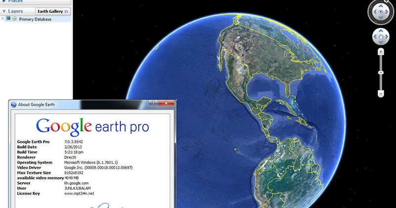Select the Primary Database label

click(35, 19)
